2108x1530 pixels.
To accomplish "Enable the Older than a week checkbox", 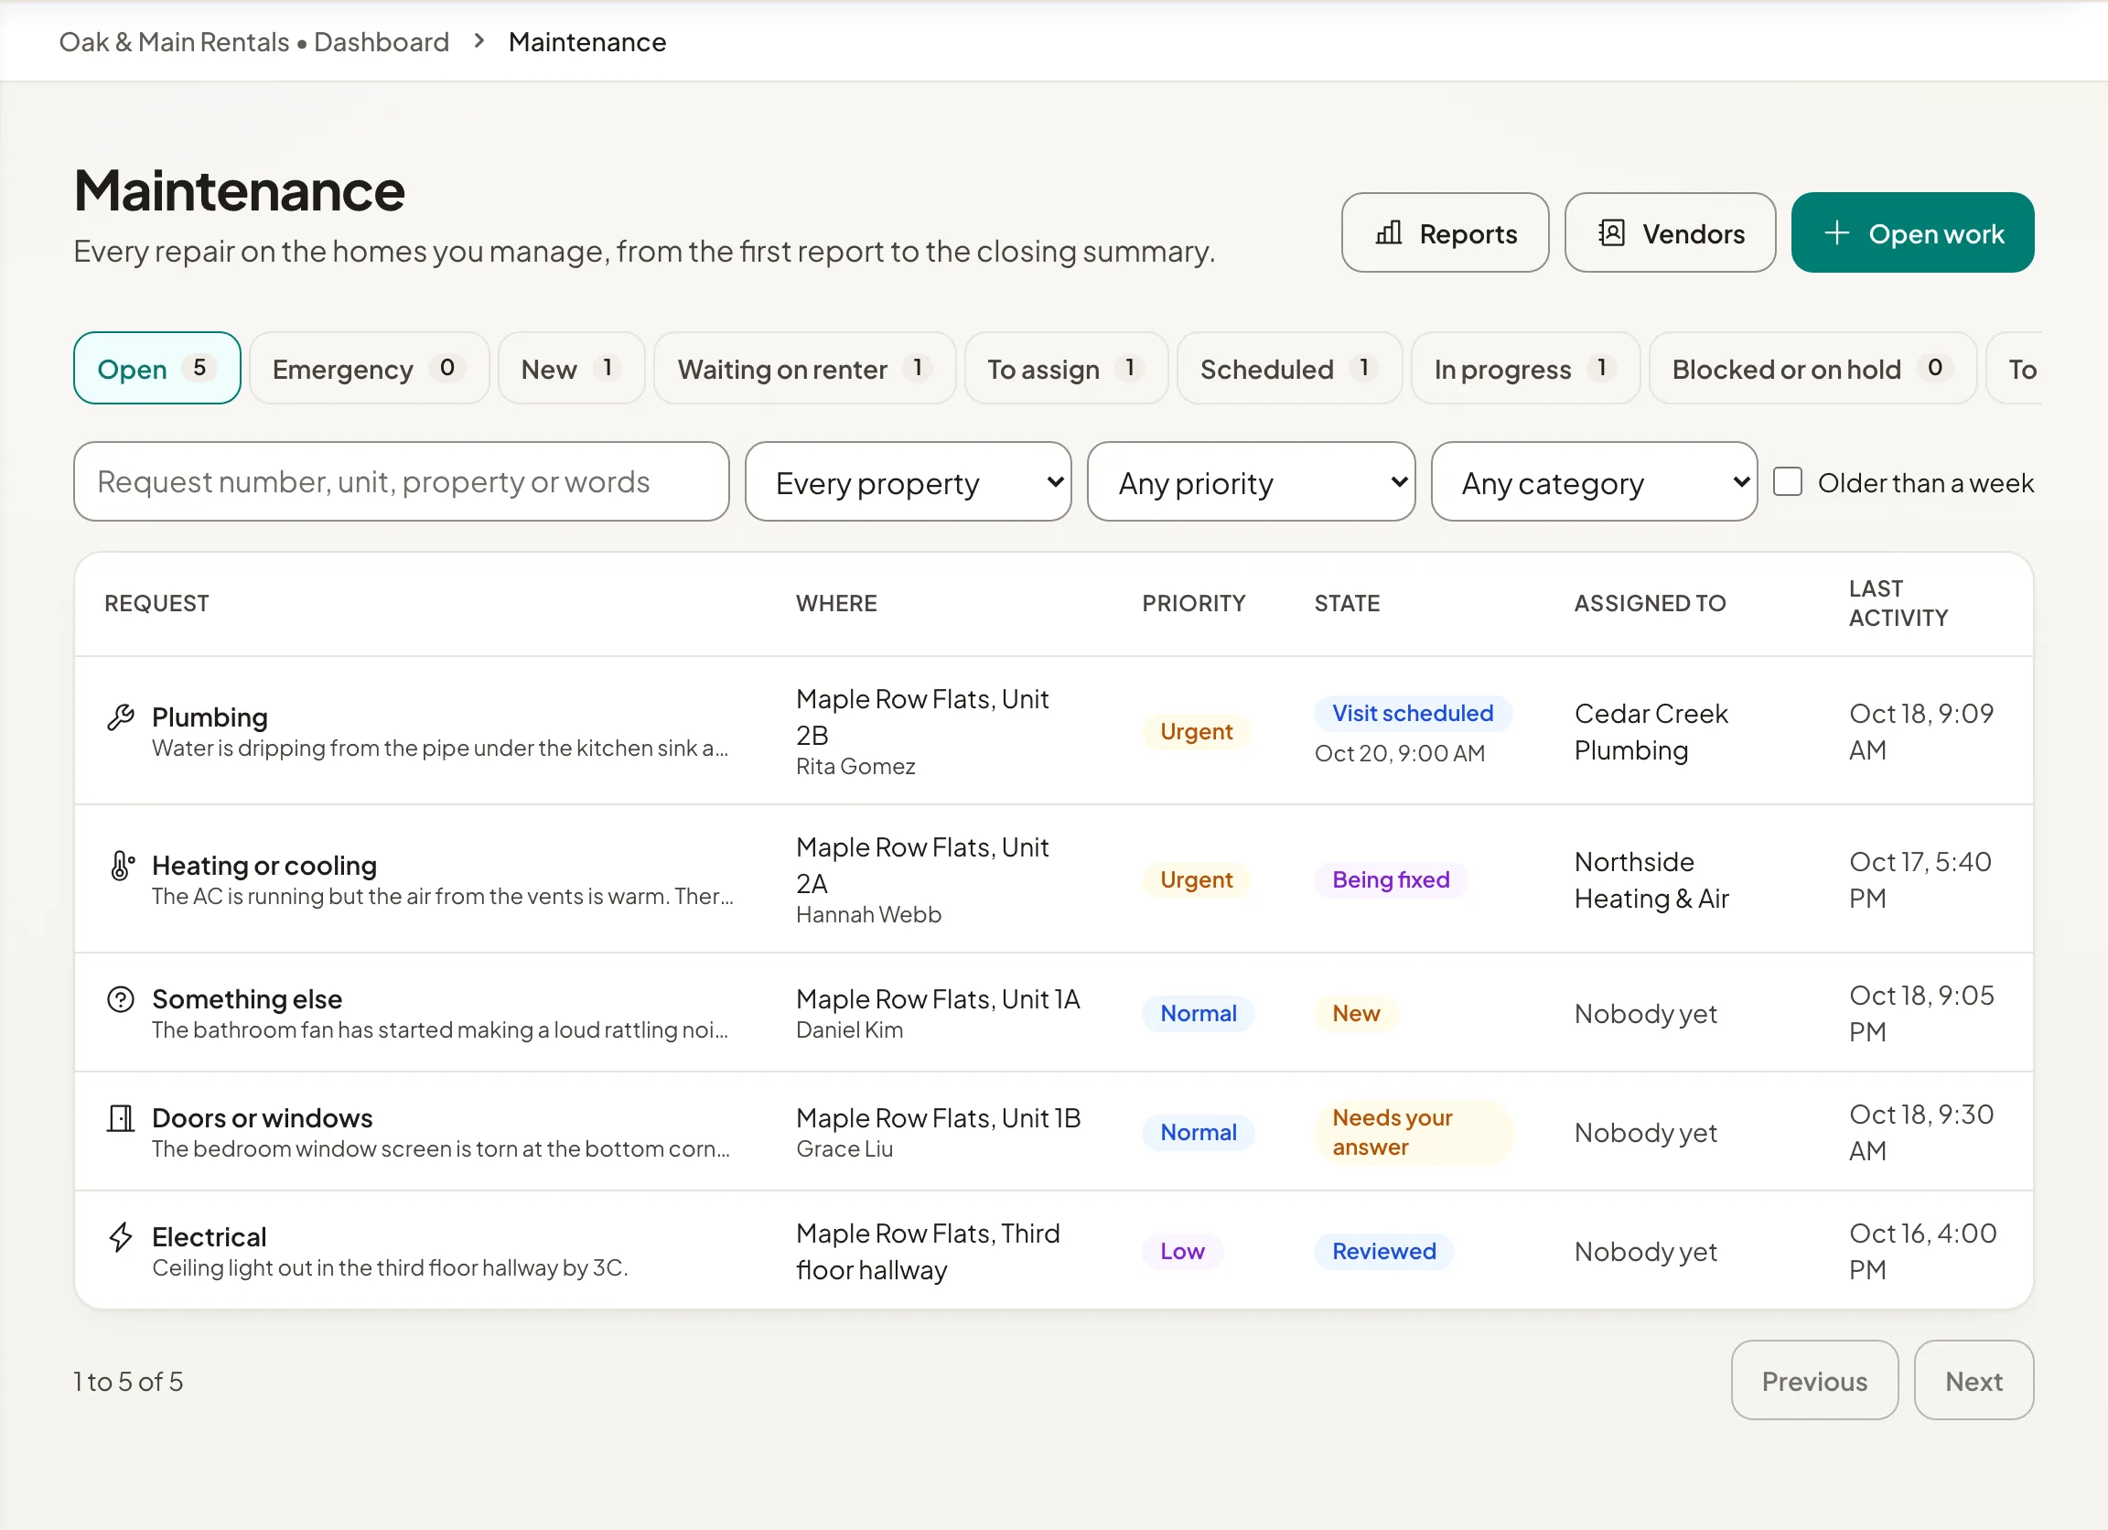I will coord(1788,481).
